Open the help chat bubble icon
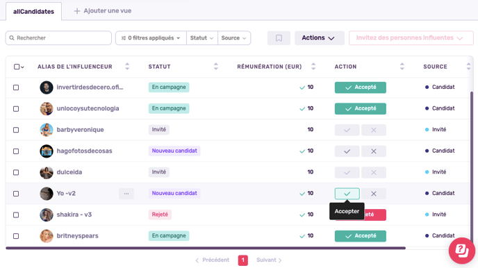This screenshot has height=268, width=478. coord(461,251)
